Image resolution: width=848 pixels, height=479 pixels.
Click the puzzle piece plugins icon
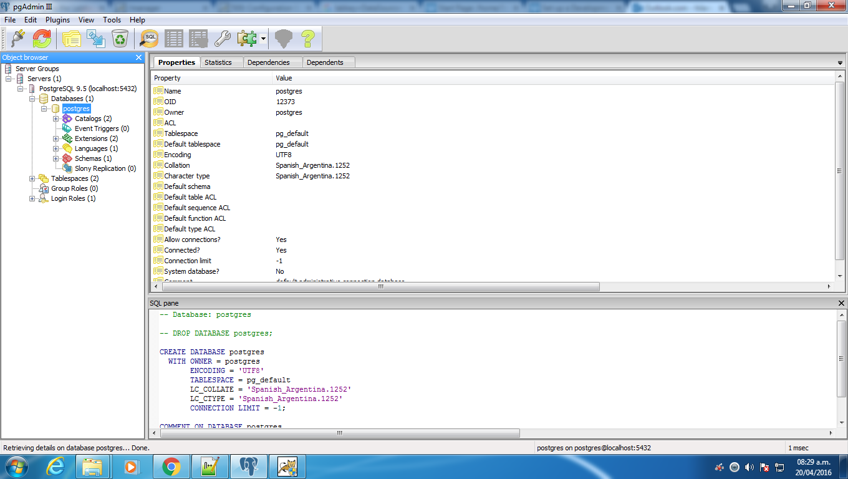point(246,39)
